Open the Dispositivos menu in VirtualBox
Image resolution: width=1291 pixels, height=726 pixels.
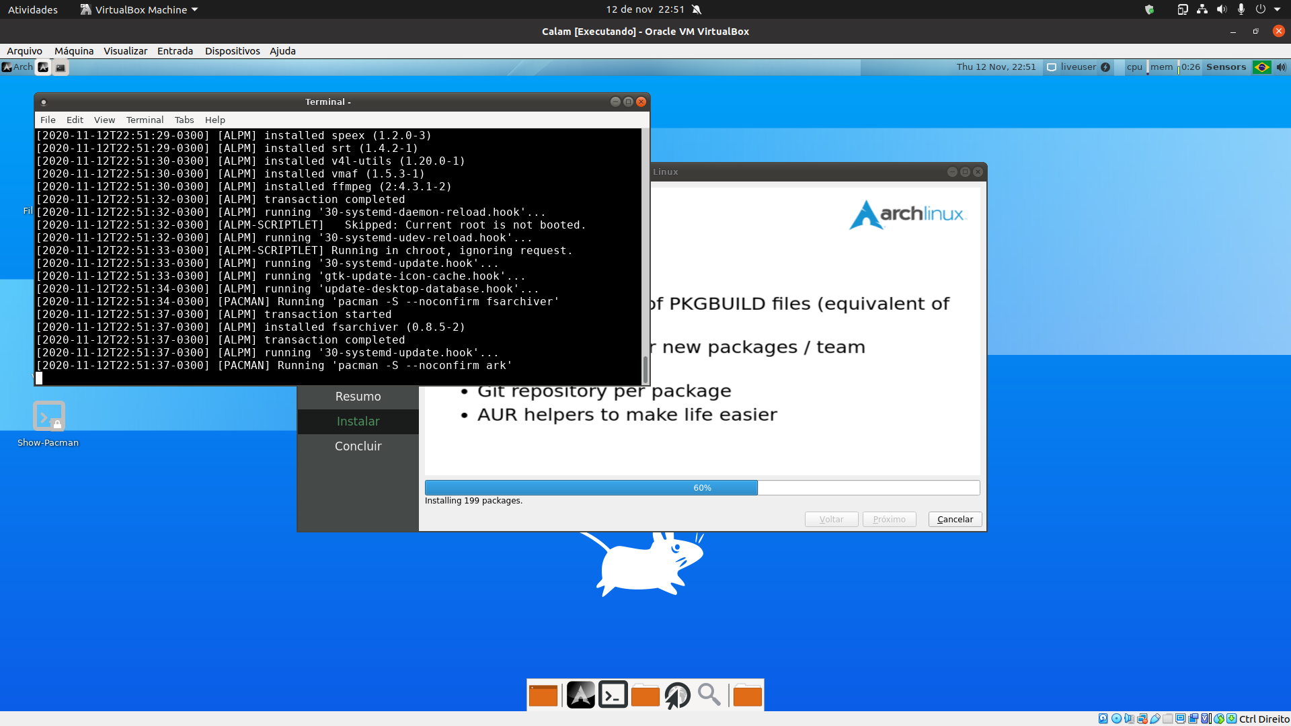232,51
